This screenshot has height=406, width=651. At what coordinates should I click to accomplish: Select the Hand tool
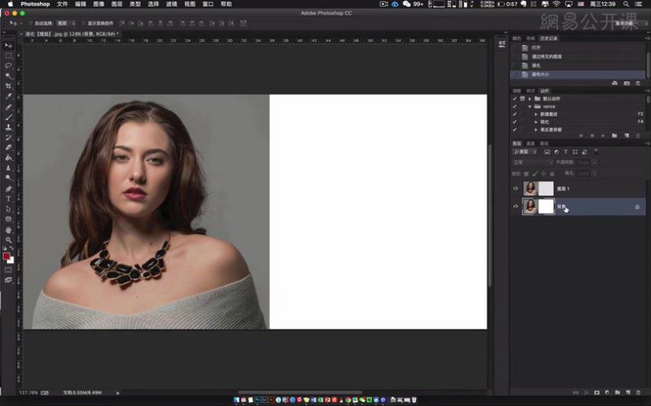coord(8,230)
